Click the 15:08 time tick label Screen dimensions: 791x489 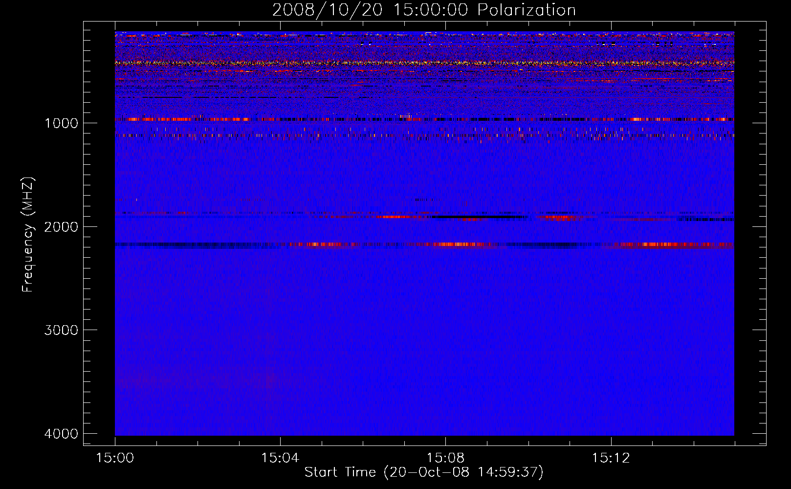(x=445, y=458)
